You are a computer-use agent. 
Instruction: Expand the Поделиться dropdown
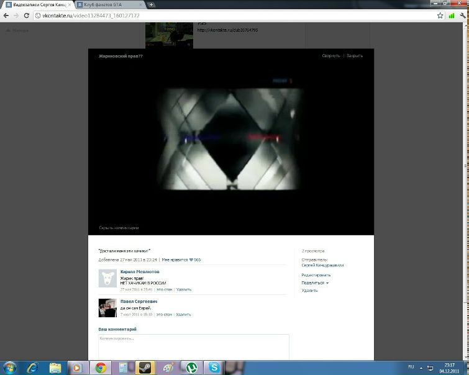coord(315,282)
